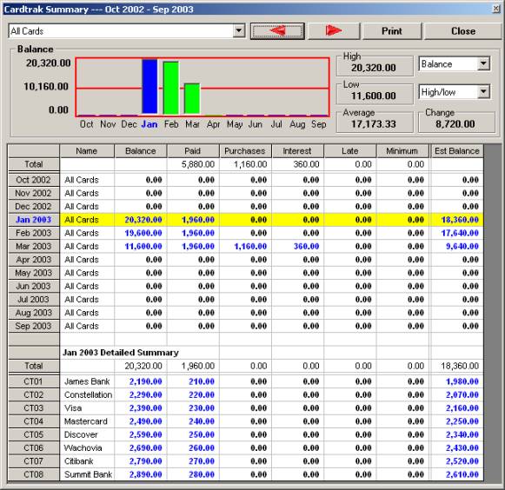Viewport: 505px width, 490px height.
Task: Select the Apr 2003 row header
Action: coord(34,260)
